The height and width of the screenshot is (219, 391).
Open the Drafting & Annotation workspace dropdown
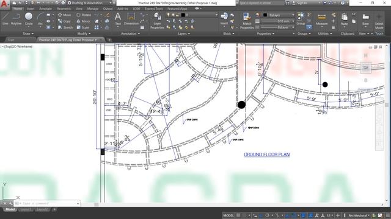click(90, 3)
